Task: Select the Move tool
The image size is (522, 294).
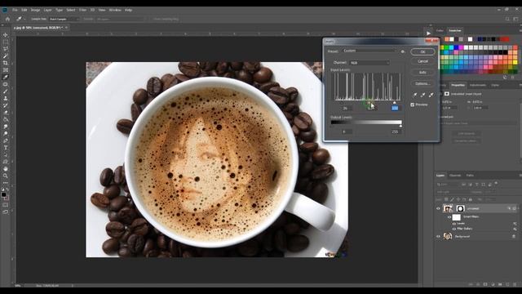Action: (x=6, y=34)
